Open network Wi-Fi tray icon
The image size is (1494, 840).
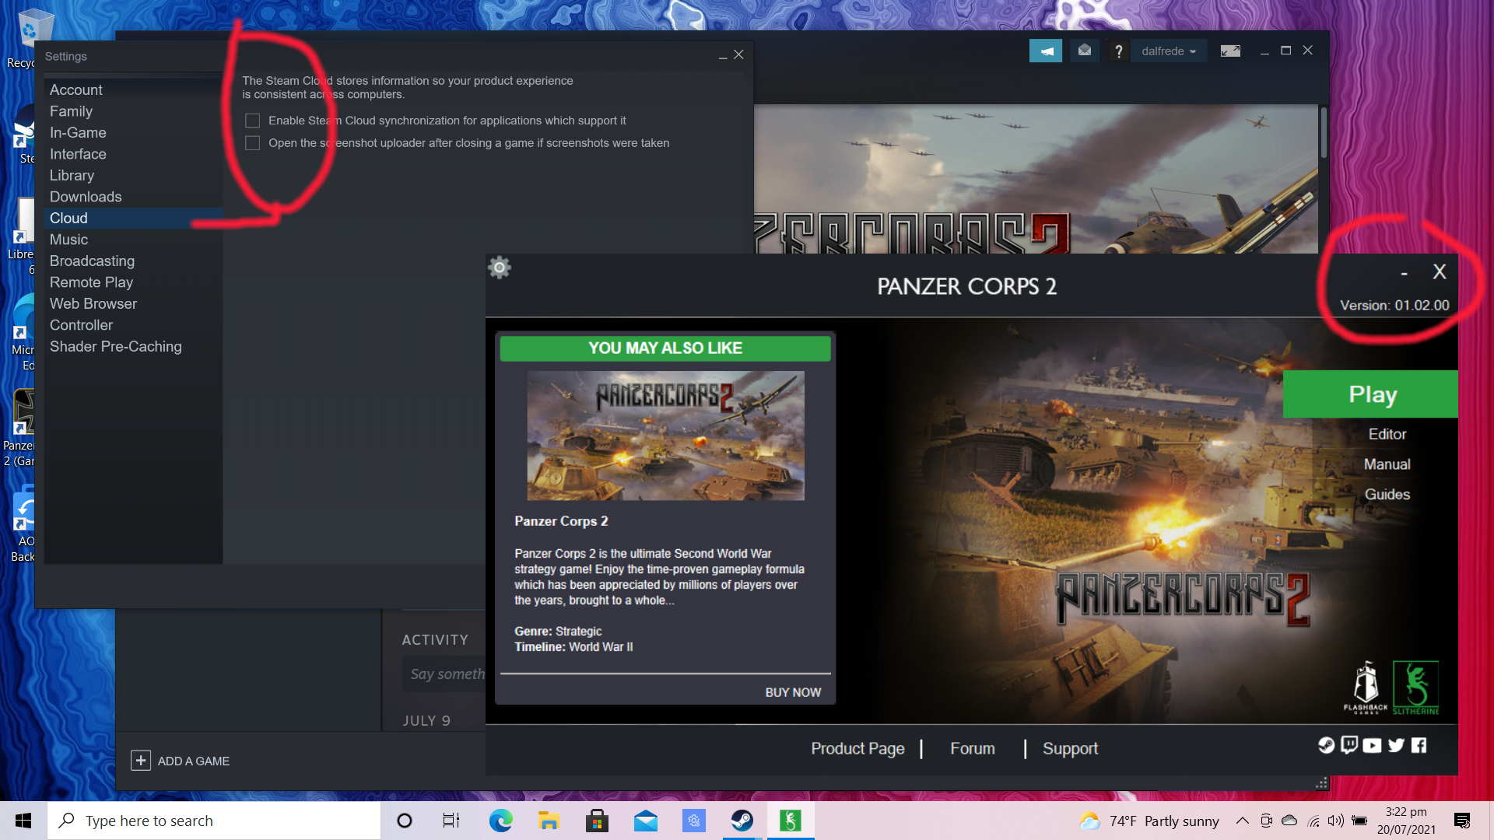tap(1313, 821)
